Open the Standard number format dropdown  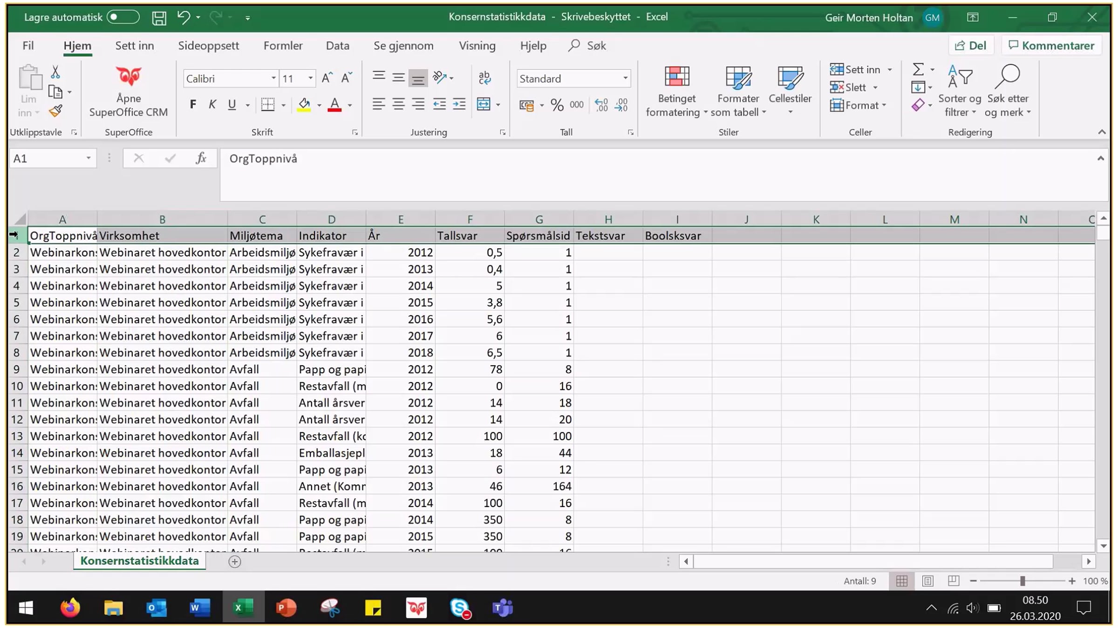pyautogui.click(x=625, y=79)
